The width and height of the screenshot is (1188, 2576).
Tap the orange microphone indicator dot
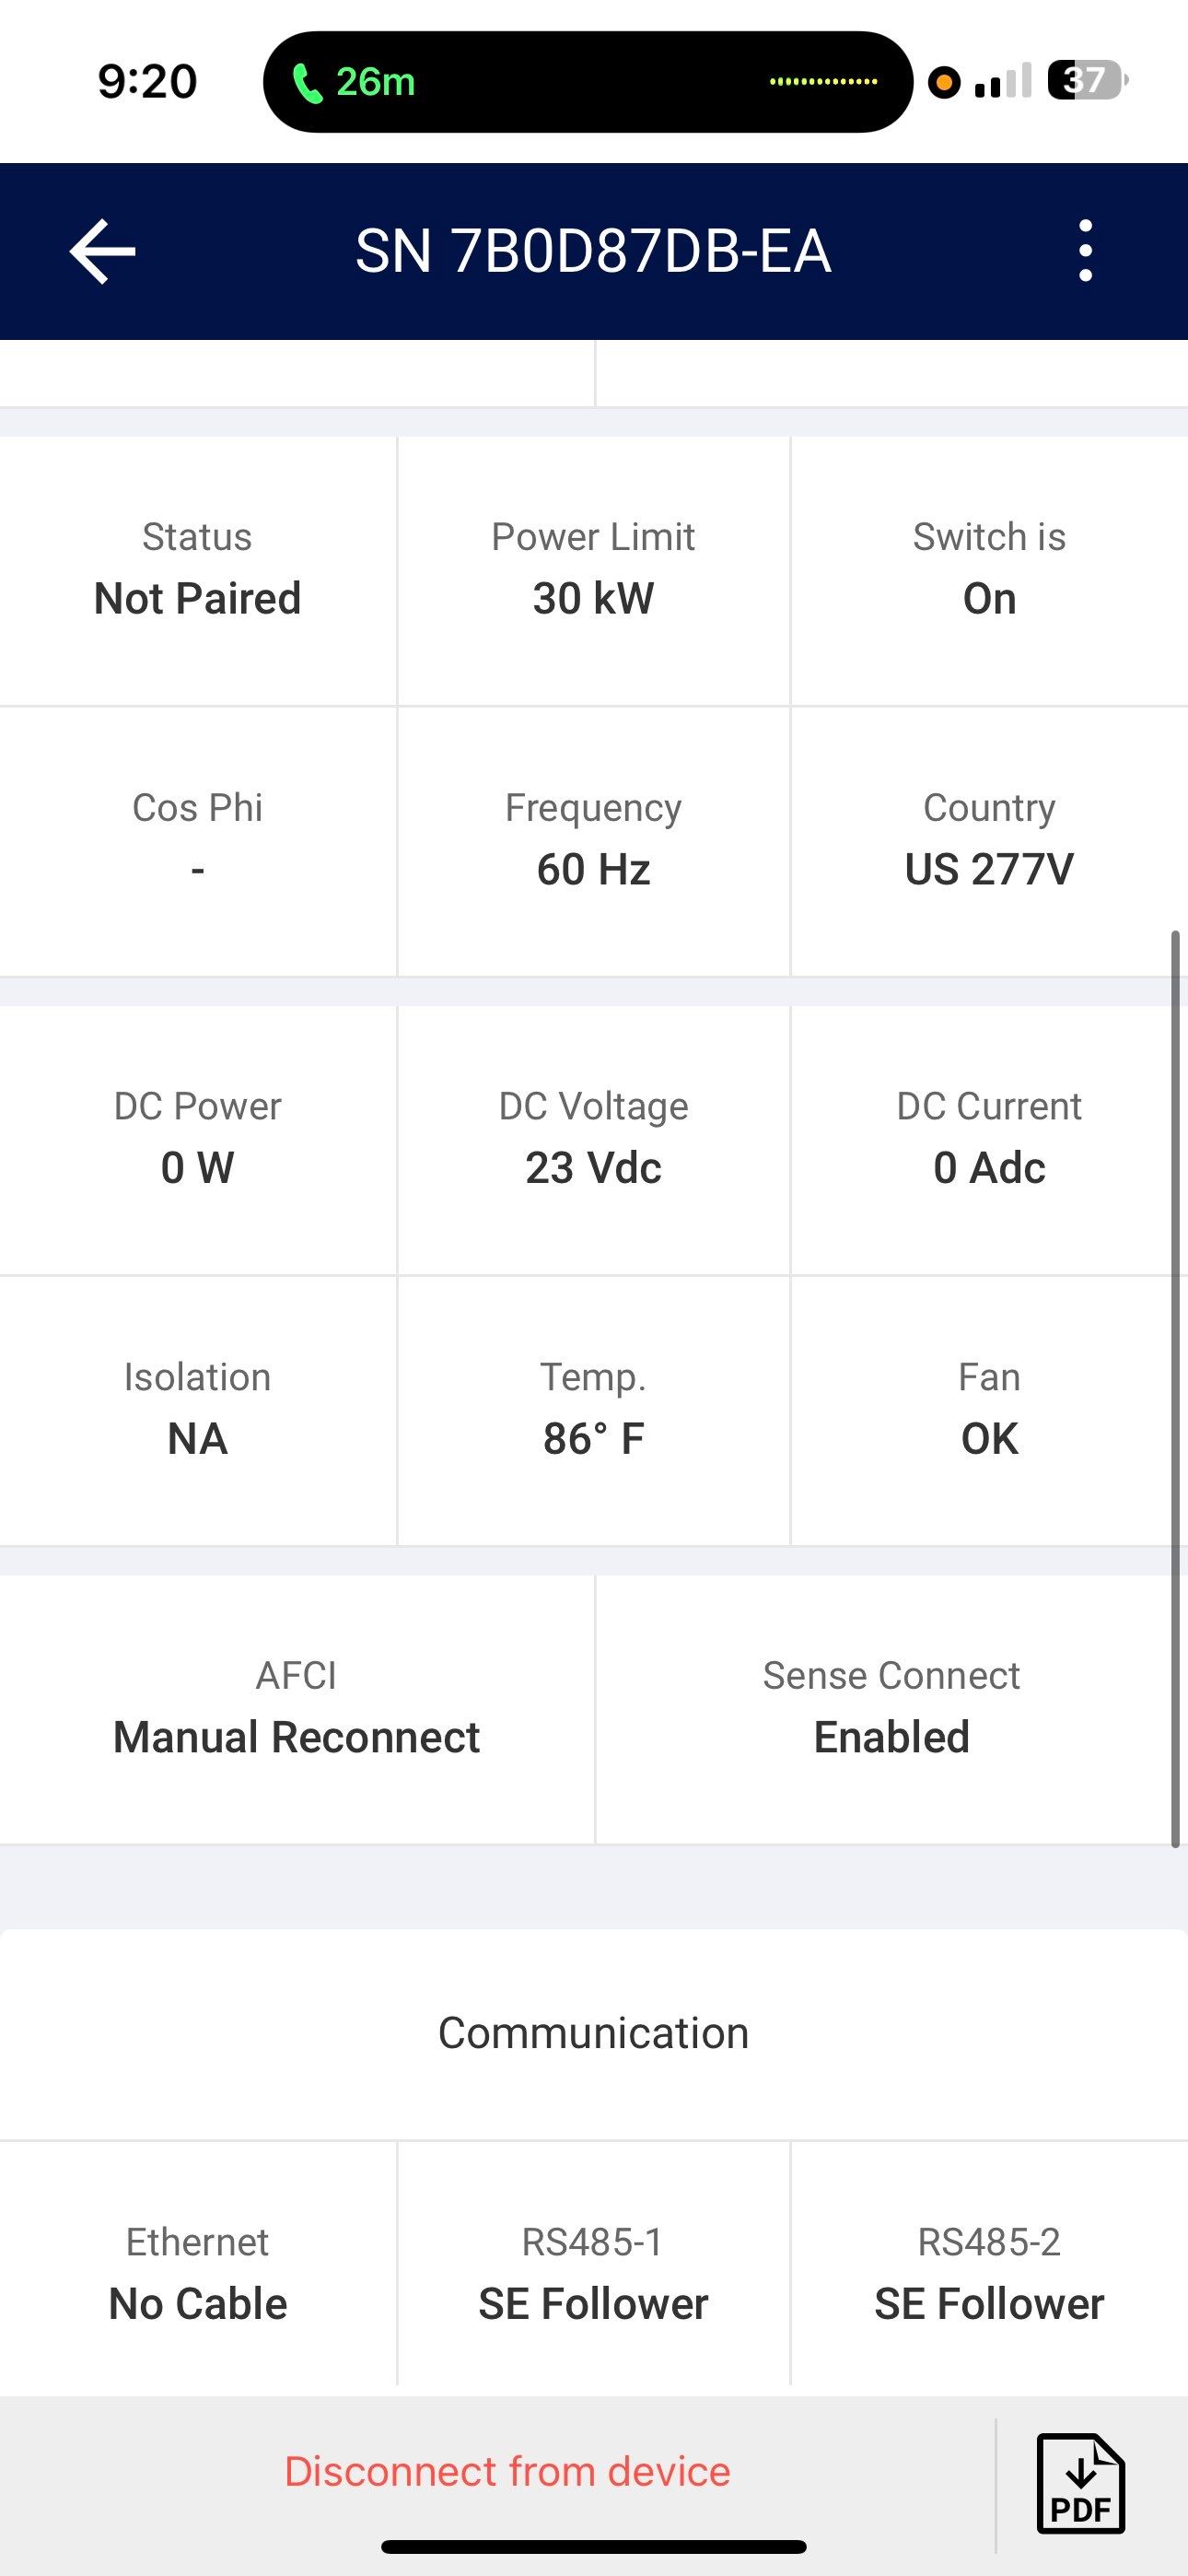[x=943, y=82]
